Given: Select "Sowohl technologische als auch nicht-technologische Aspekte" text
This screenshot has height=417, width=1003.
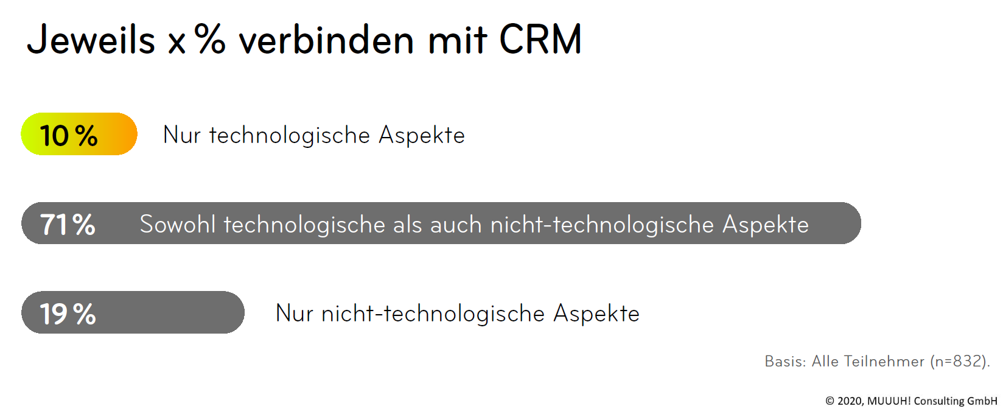Looking at the screenshot, I should click(474, 224).
